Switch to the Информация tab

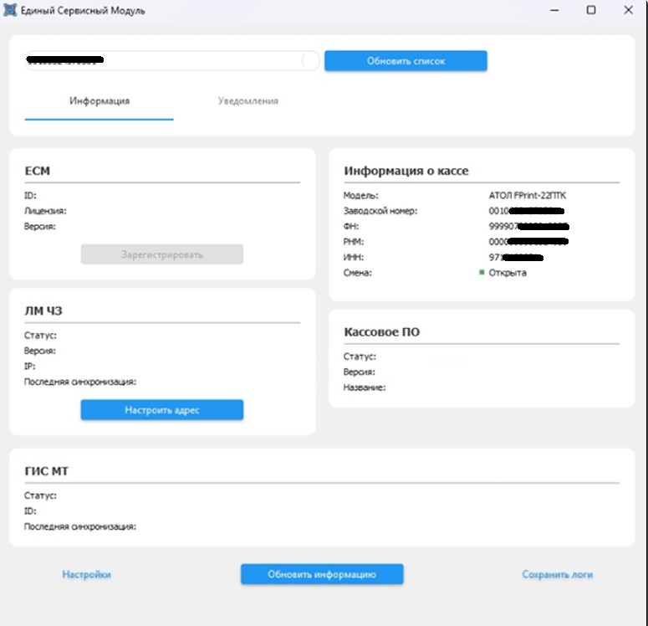point(99,101)
